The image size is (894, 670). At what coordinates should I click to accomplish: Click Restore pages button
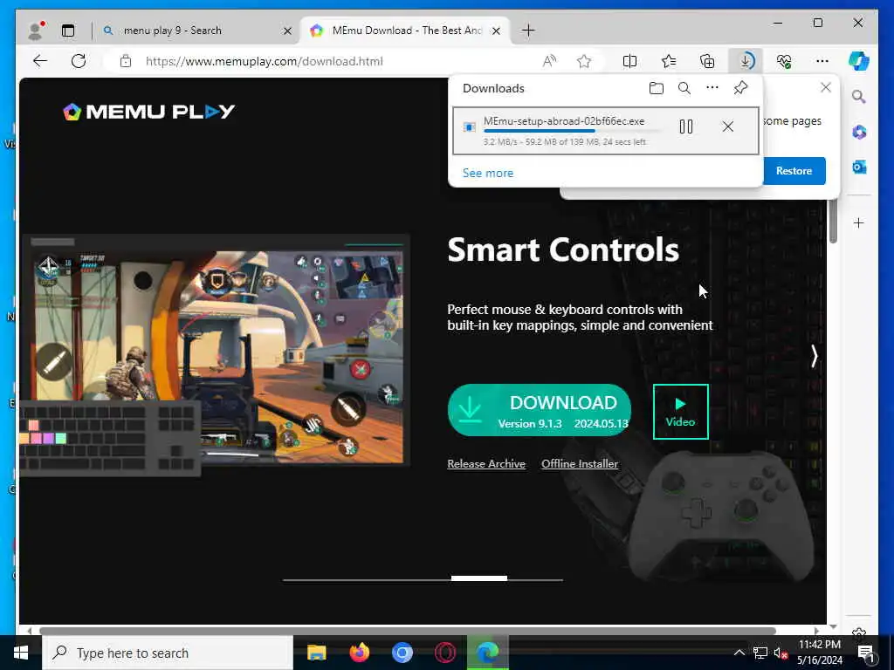tap(794, 171)
